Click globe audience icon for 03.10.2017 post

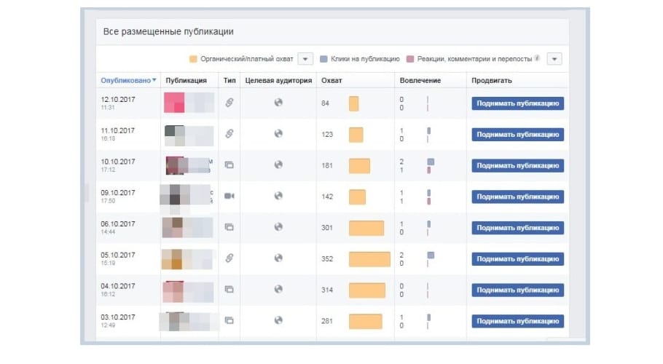pos(278,320)
